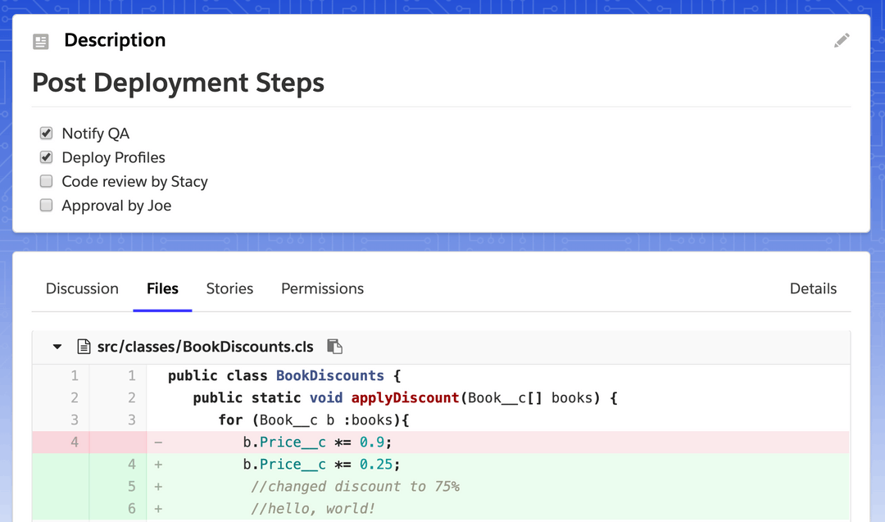Uncheck the Notify QA checkbox

click(46, 132)
